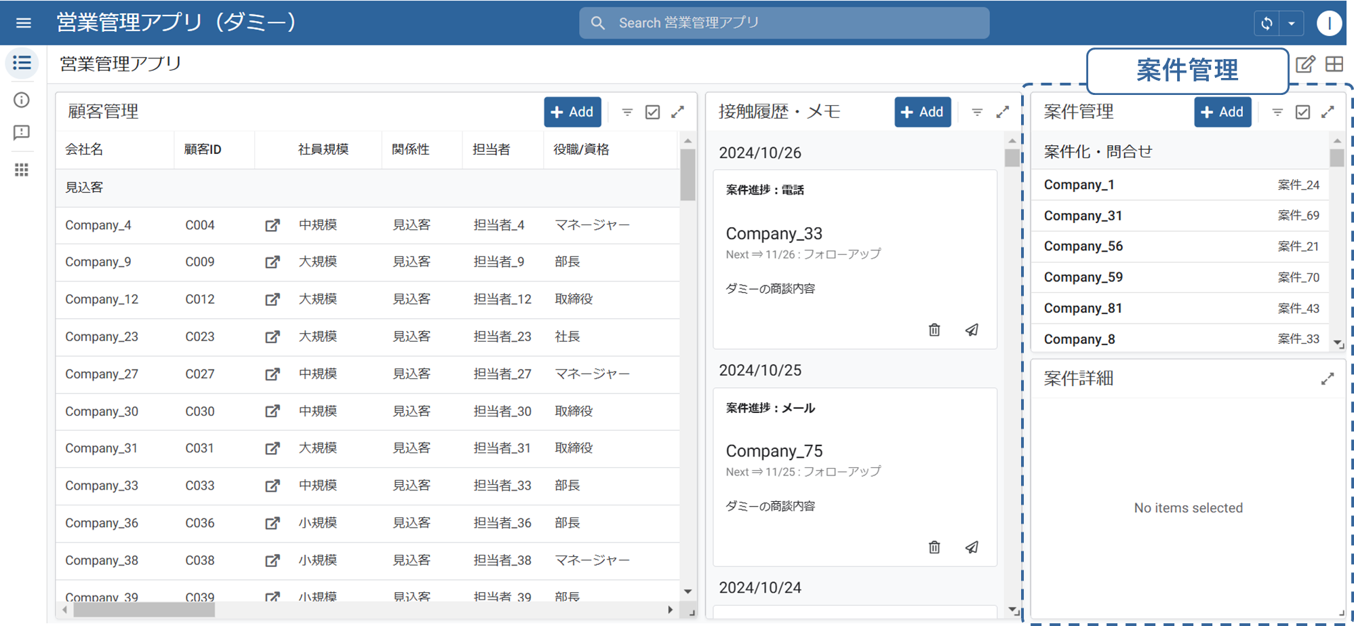Click the info icon in the left sidebar
This screenshot has width=1354, height=626.
(22, 100)
